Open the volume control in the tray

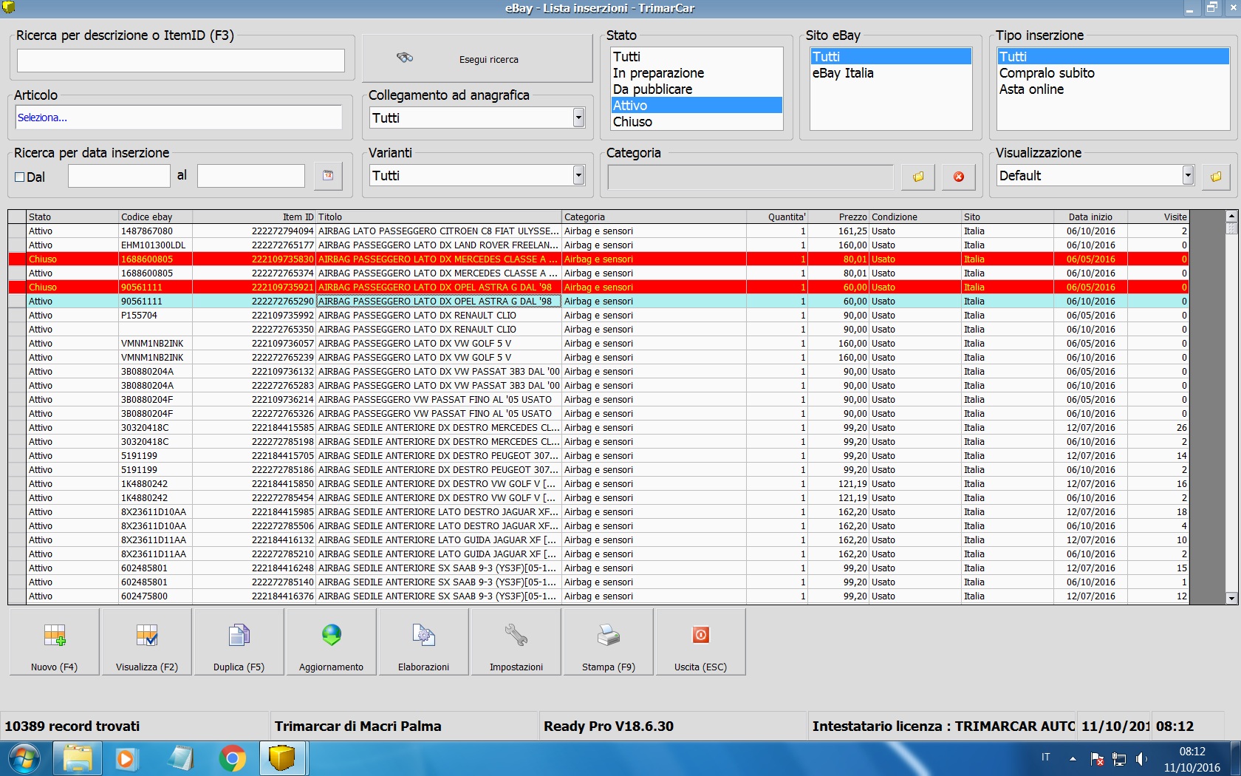[x=1142, y=759]
